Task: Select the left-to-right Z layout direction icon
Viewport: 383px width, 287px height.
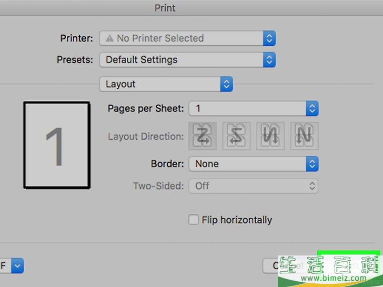Action: pos(203,136)
